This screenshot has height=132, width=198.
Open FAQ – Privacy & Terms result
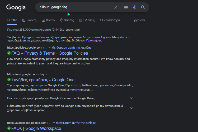[50, 53]
